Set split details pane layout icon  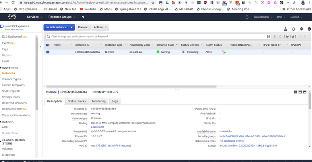pos(300,92)
